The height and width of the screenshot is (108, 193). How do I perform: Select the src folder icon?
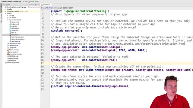(8, 13)
